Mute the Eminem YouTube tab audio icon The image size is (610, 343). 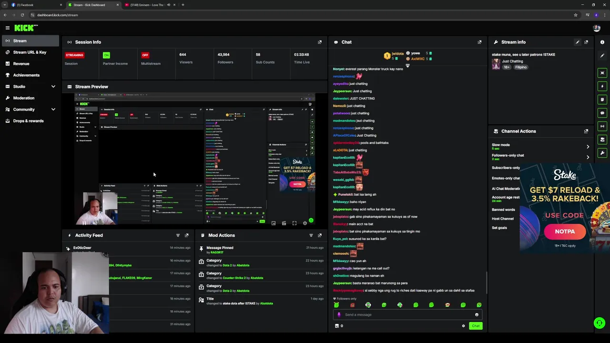(168, 5)
